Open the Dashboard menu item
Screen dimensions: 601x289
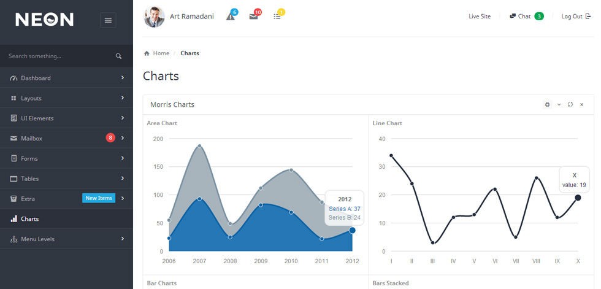coord(66,78)
